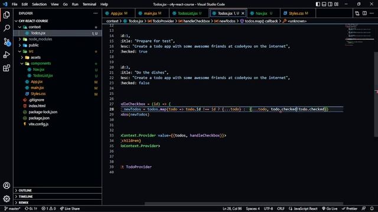This screenshot has width=378, height=212.
Task: Click the feedback icon in status bar
Action: click(364, 208)
